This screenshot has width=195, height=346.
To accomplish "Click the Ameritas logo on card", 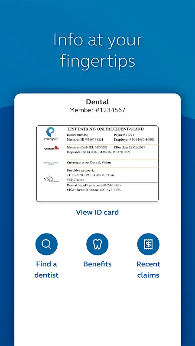I will tap(51, 148).
